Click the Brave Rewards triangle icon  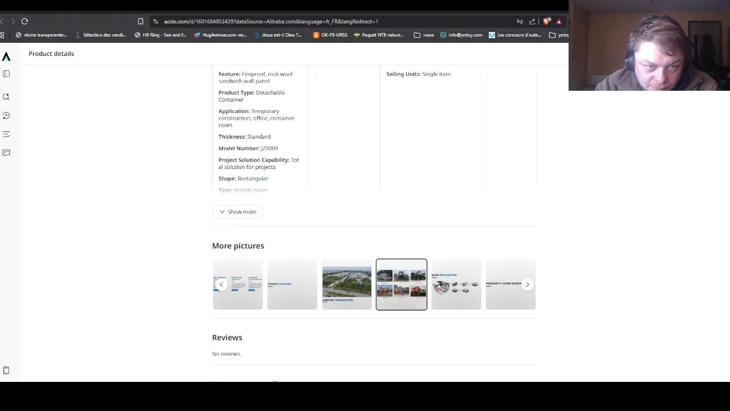point(559,21)
